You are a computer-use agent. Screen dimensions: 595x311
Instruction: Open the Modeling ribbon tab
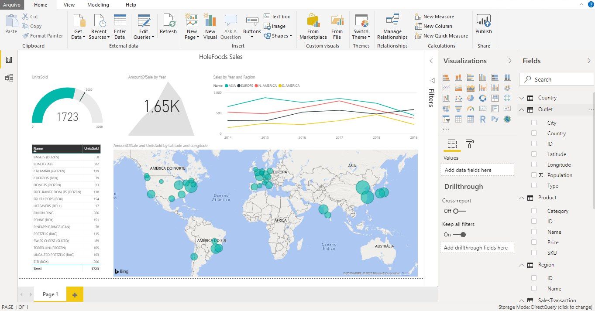98,5
